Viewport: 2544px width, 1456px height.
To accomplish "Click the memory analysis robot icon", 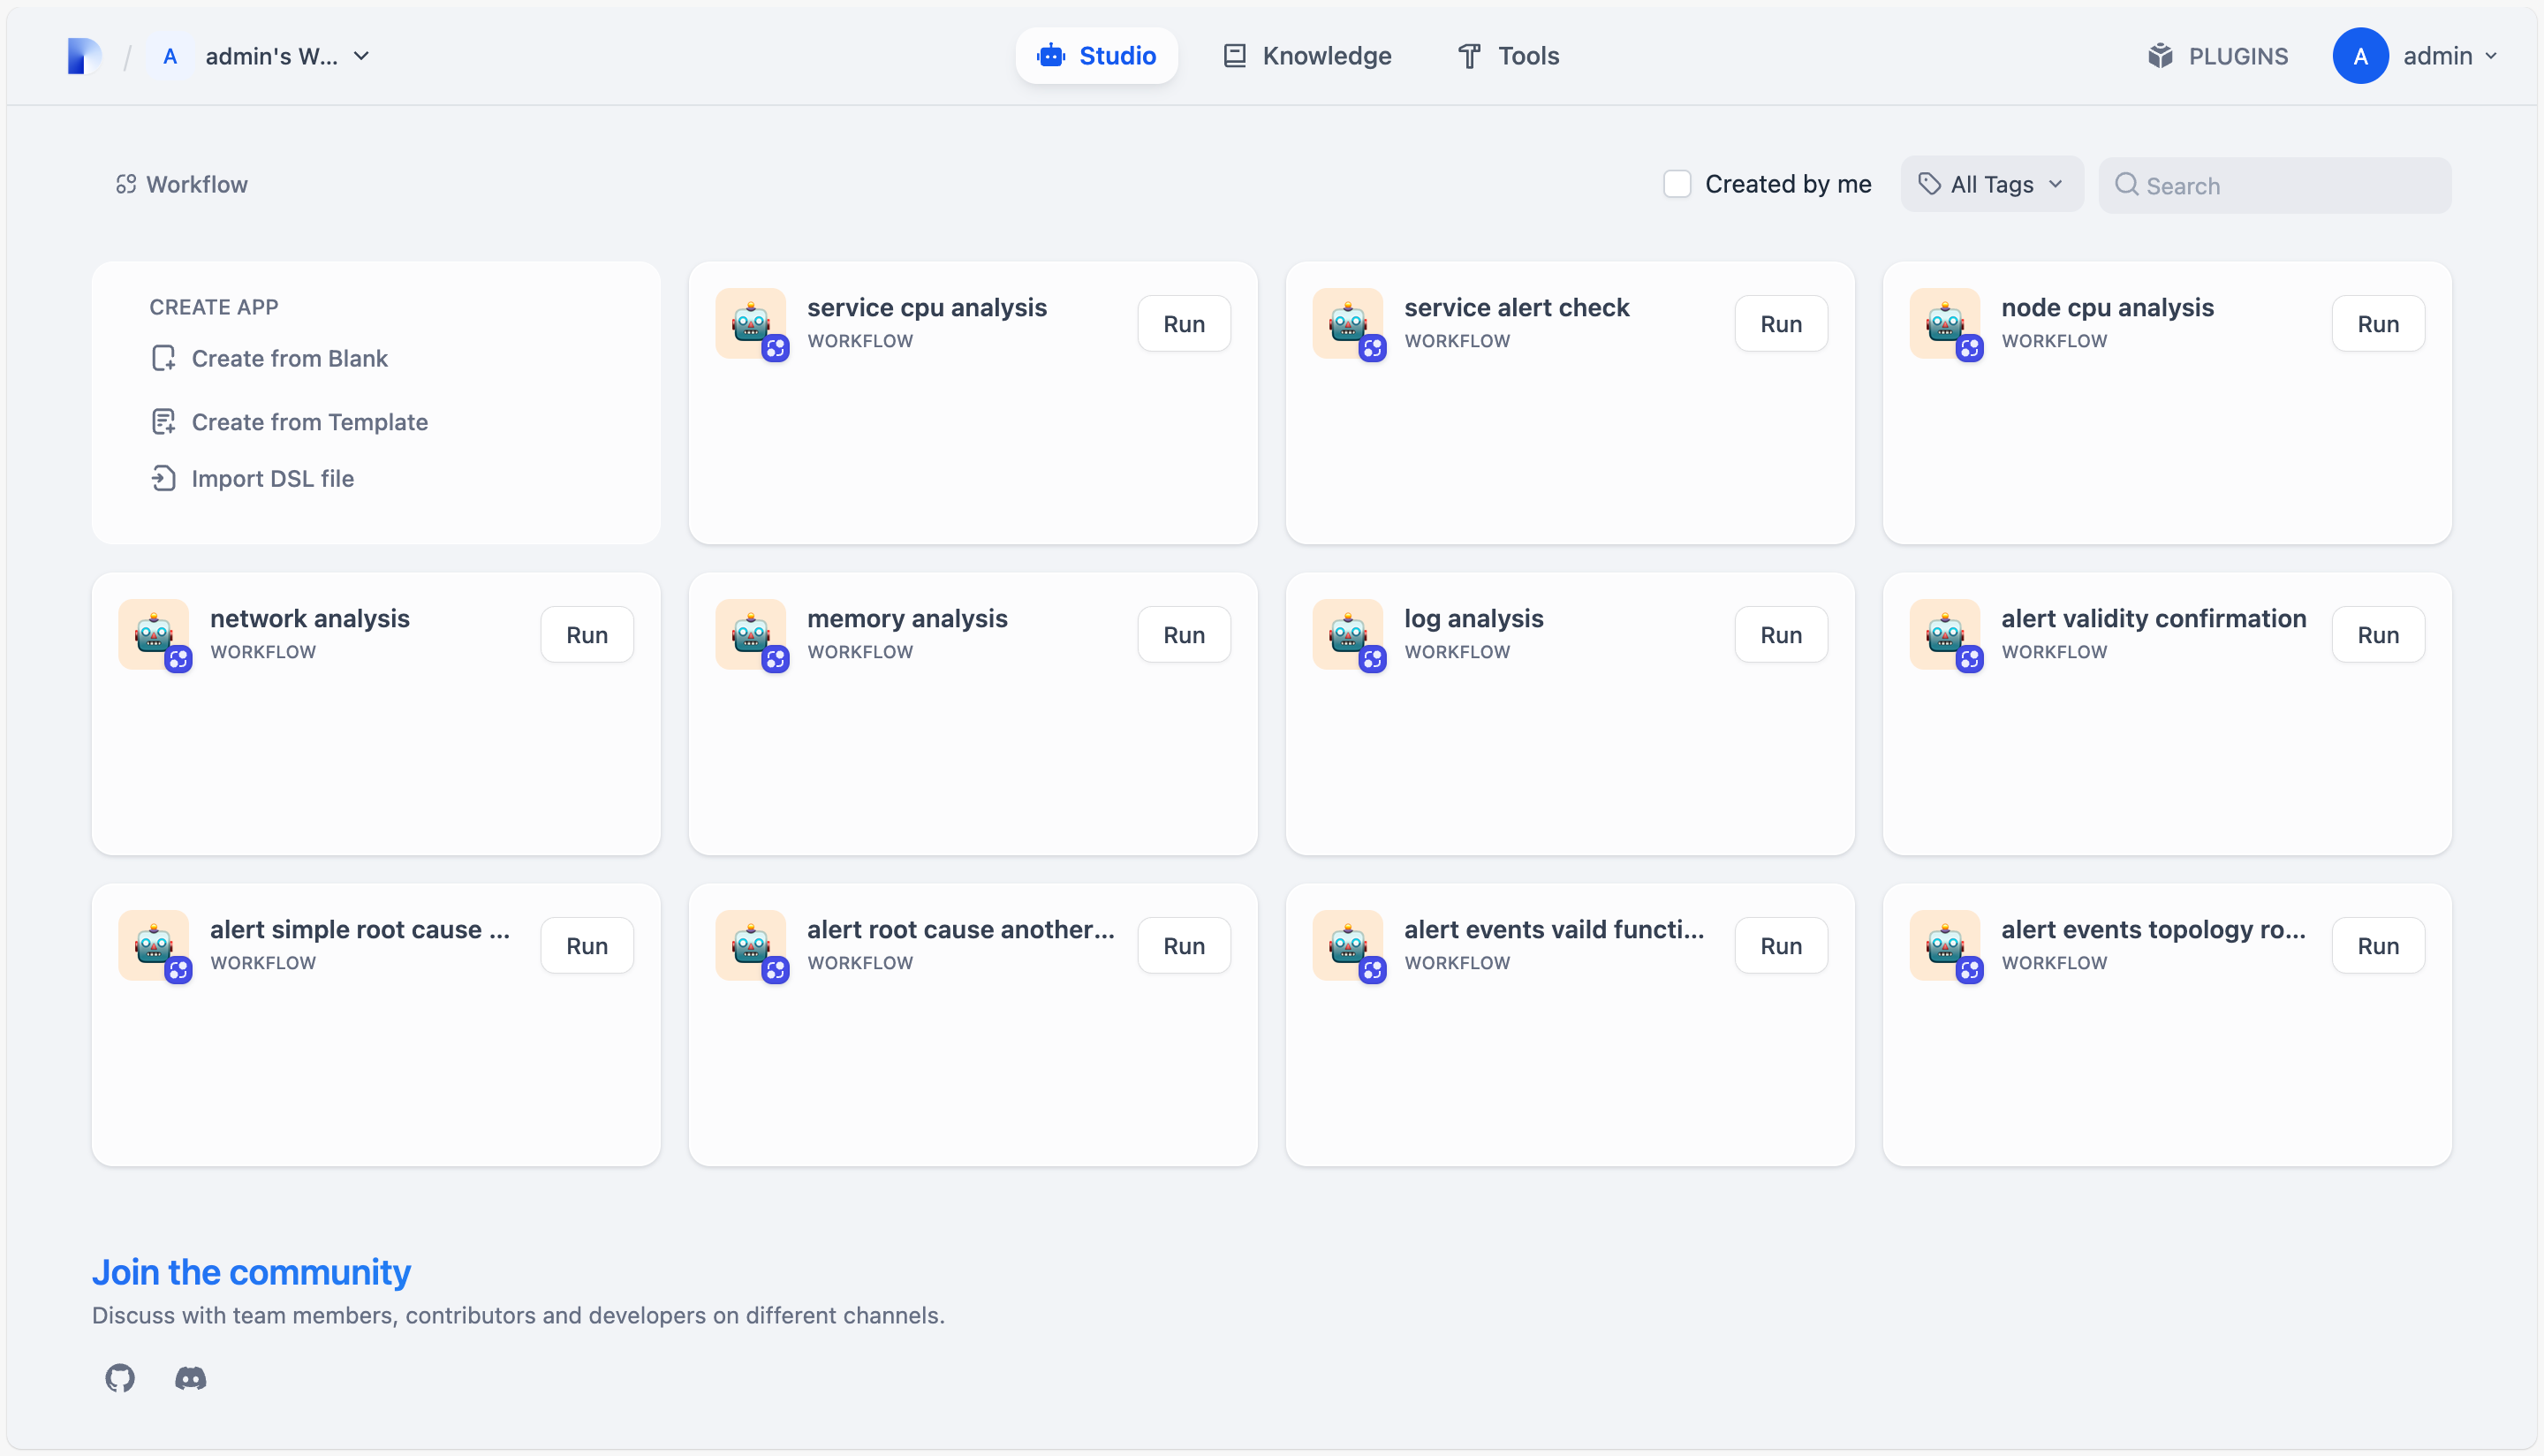I will pyautogui.click(x=751, y=635).
